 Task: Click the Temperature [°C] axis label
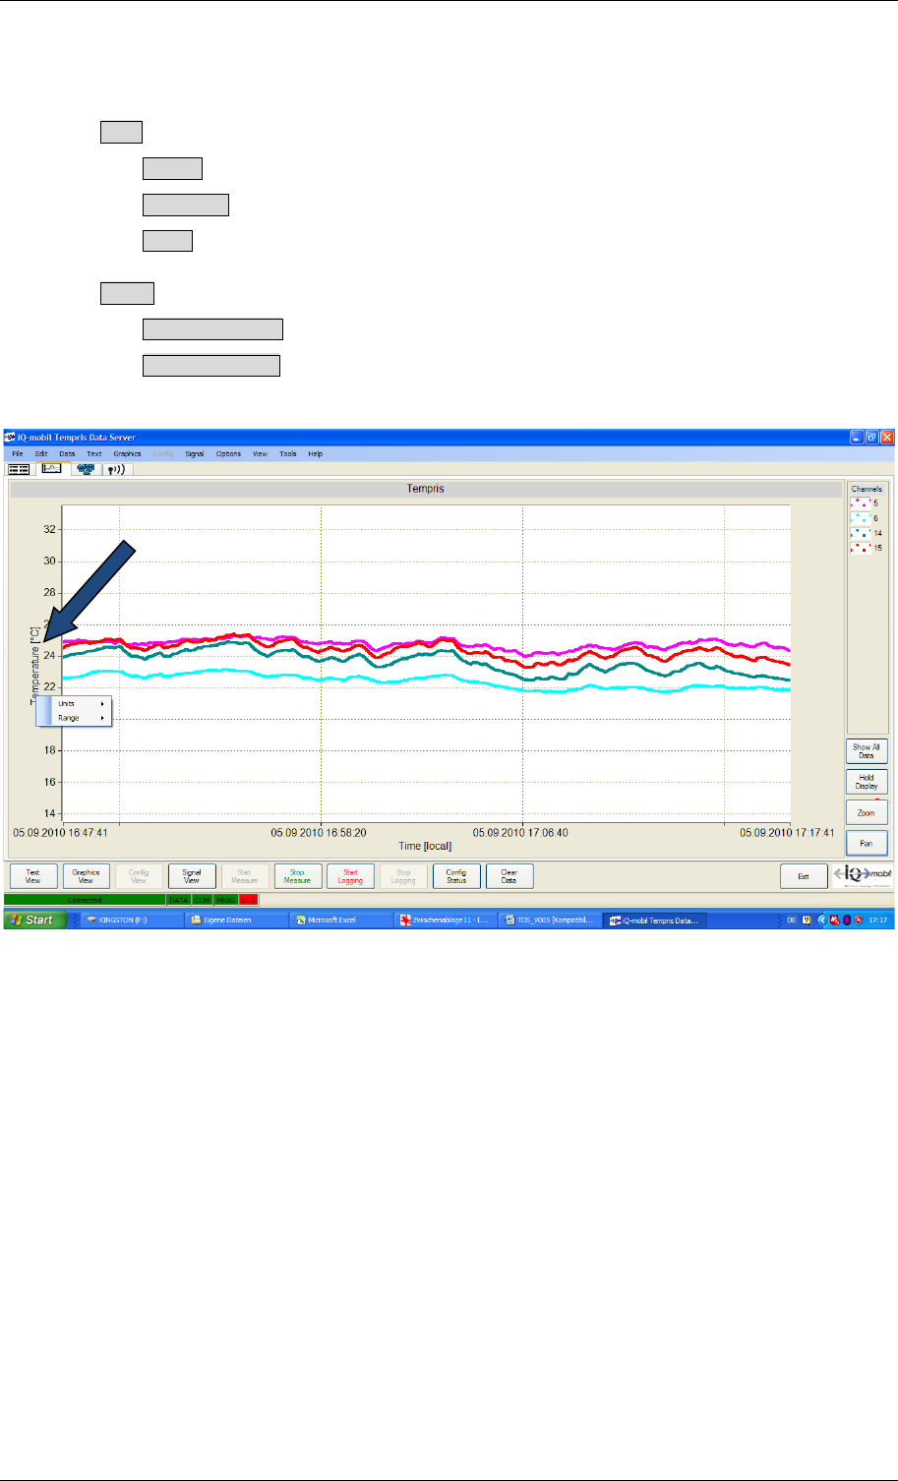pos(34,666)
